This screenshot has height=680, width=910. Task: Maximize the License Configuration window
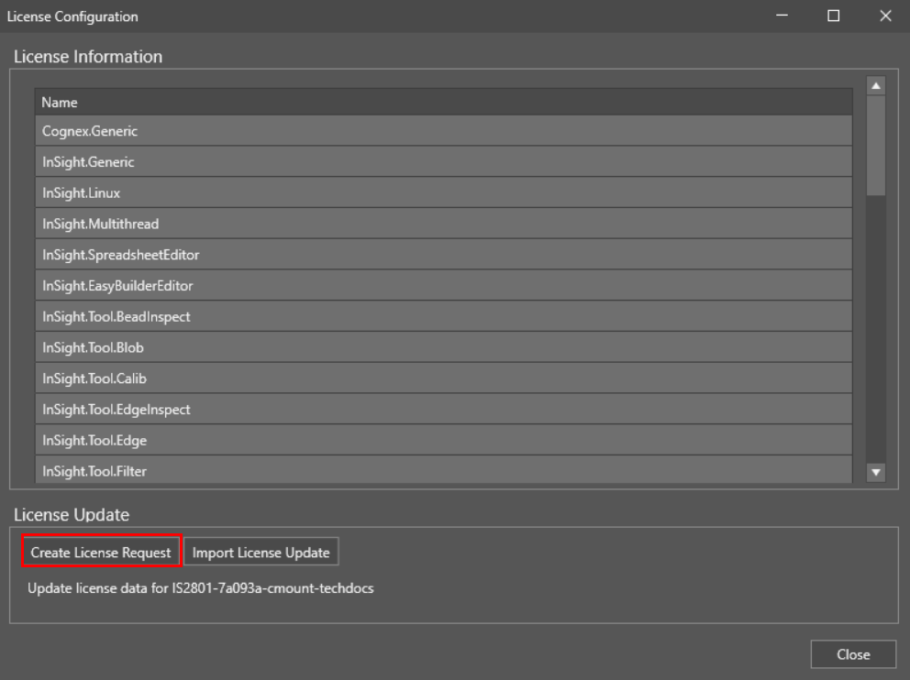tap(834, 16)
